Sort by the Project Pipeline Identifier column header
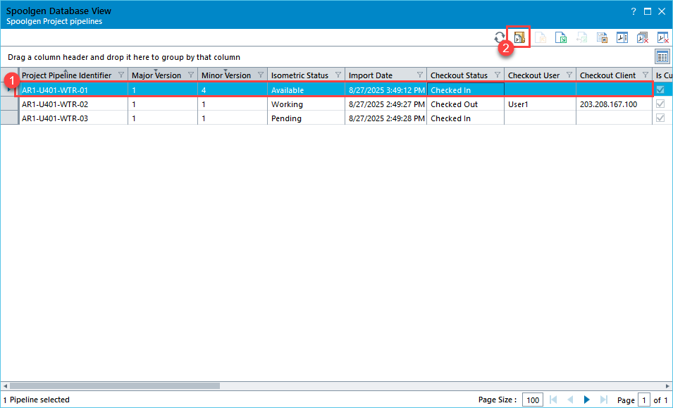Viewport: 673px width, 408px height. (67, 75)
